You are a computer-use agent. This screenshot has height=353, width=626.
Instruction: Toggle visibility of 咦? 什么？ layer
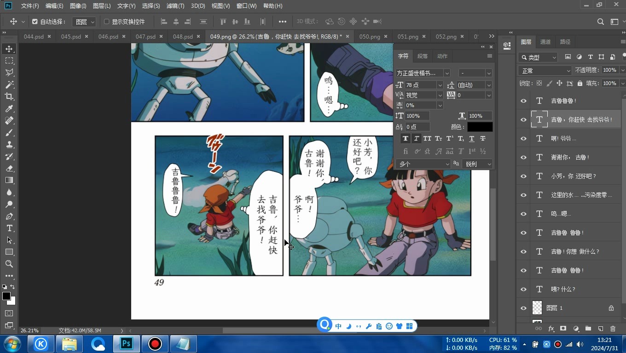pyautogui.click(x=523, y=289)
